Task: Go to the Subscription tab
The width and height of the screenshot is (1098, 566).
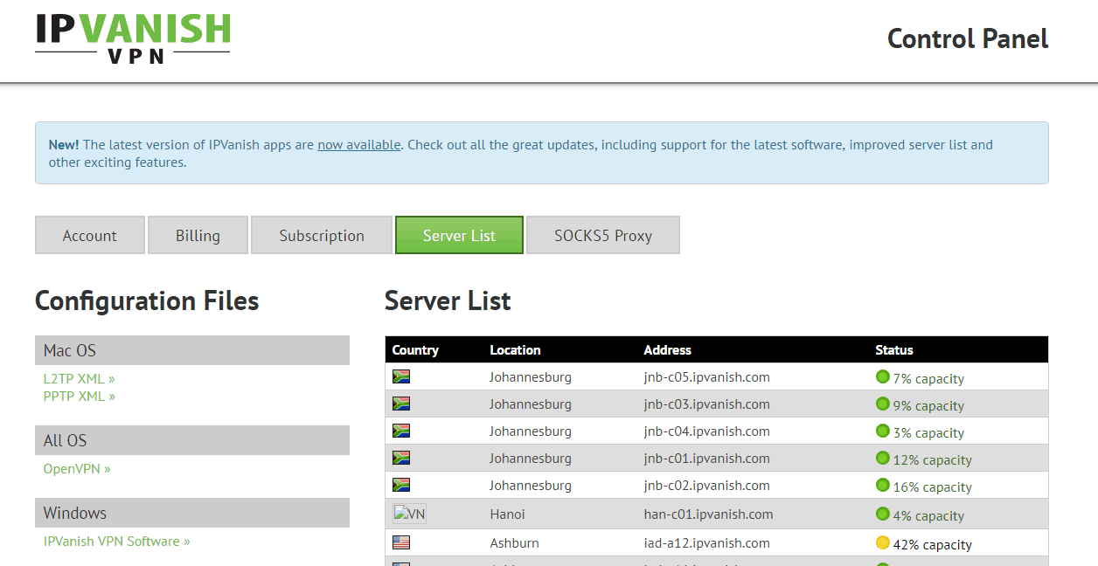Action: (322, 236)
